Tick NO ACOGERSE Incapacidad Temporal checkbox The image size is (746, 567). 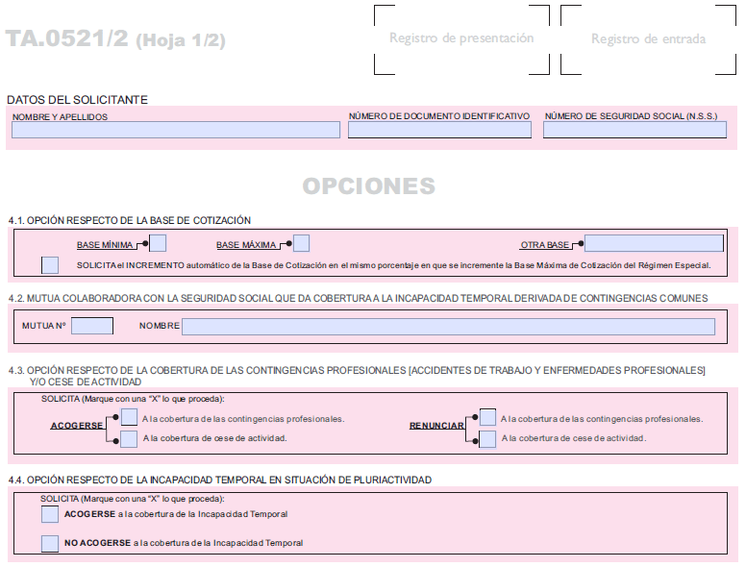tap(50, 543)
